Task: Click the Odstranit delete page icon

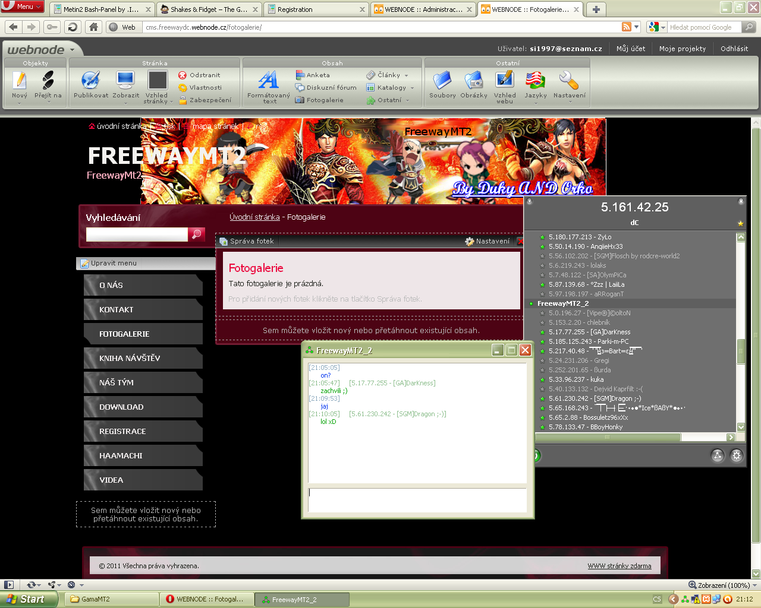Action: point(199,75)
